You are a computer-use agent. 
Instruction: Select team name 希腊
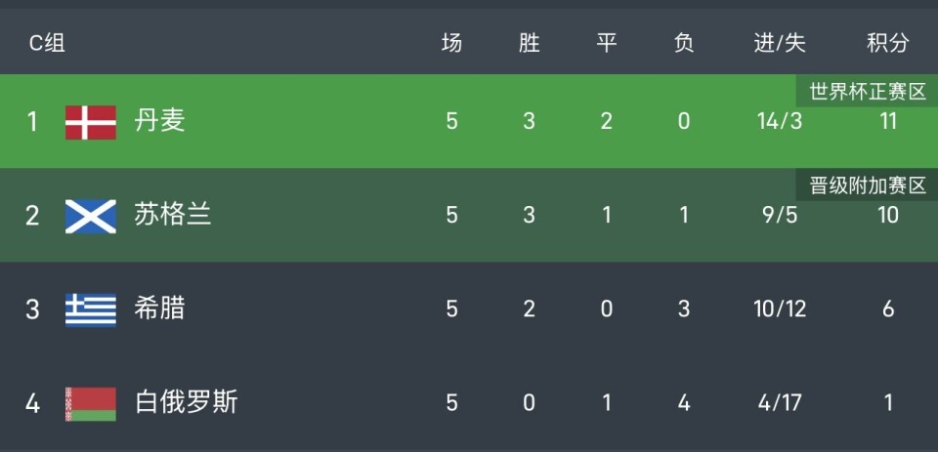coord(159,309)
